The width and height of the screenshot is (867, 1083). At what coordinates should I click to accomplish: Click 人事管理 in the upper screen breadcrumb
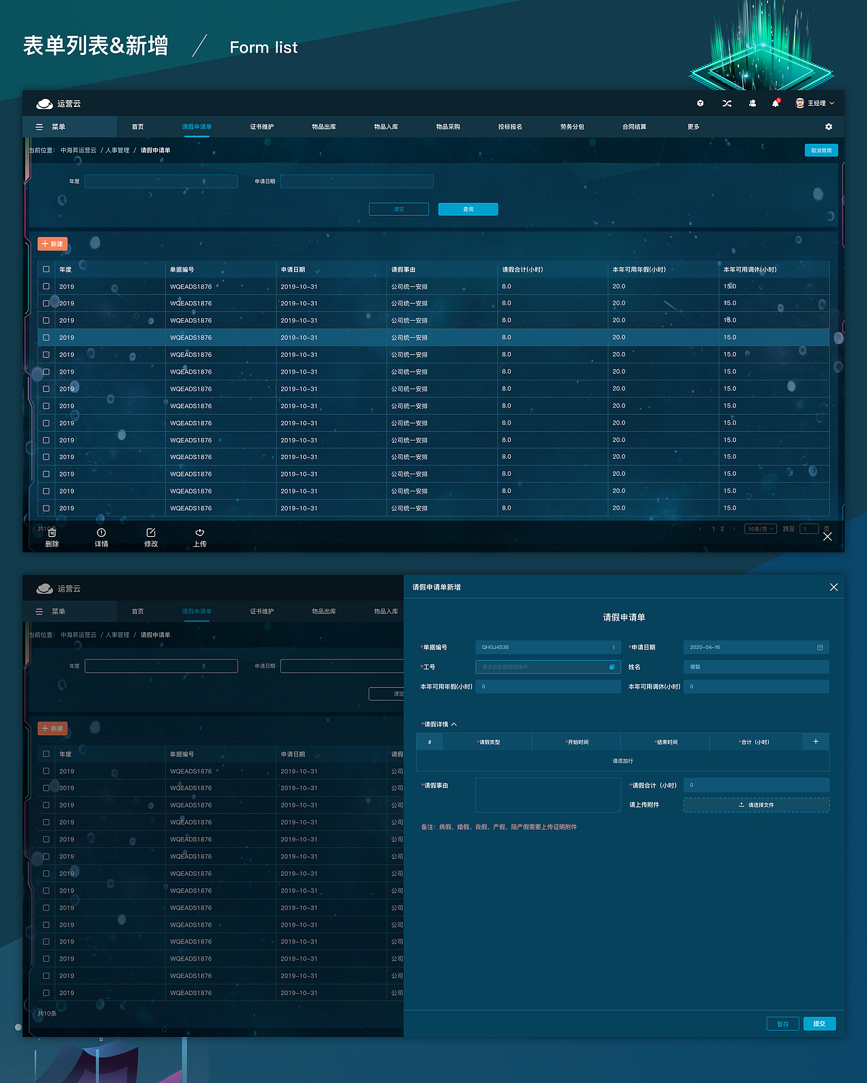[117, 150]
